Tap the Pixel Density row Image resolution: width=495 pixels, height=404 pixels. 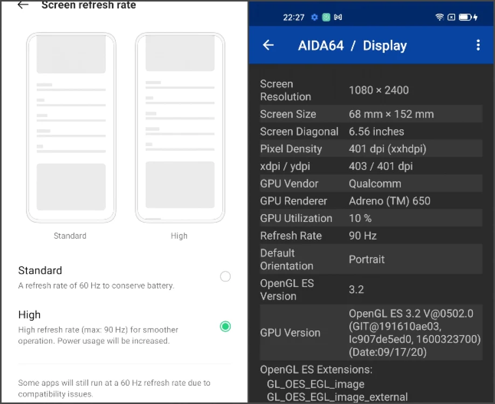[371, 149]
